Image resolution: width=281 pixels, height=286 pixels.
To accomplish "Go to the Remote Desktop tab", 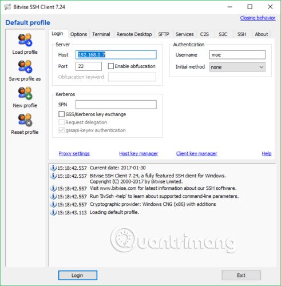I will (134, 34).
